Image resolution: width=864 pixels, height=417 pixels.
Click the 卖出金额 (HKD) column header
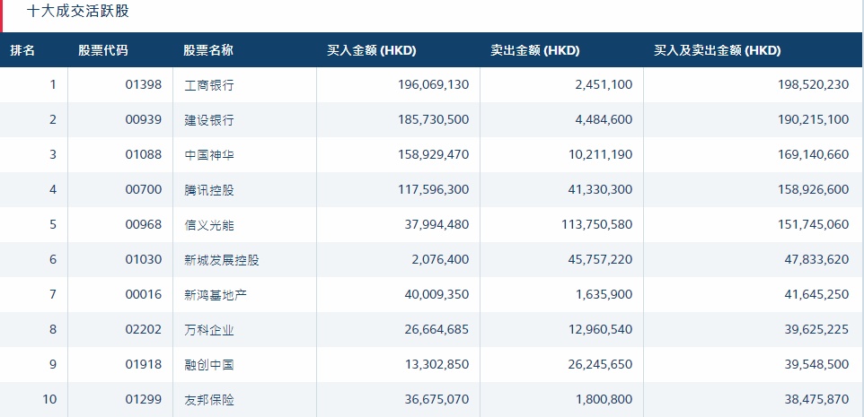pyautogui.click(x=535, y=50)
